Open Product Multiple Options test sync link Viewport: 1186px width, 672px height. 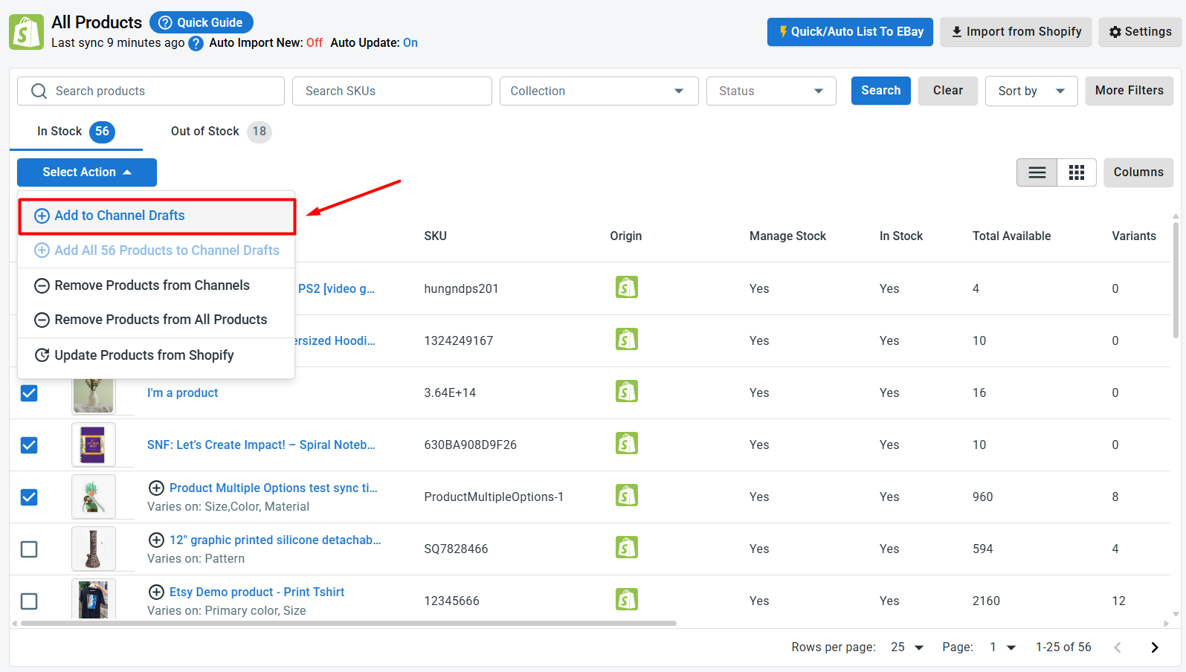(274, 488)
